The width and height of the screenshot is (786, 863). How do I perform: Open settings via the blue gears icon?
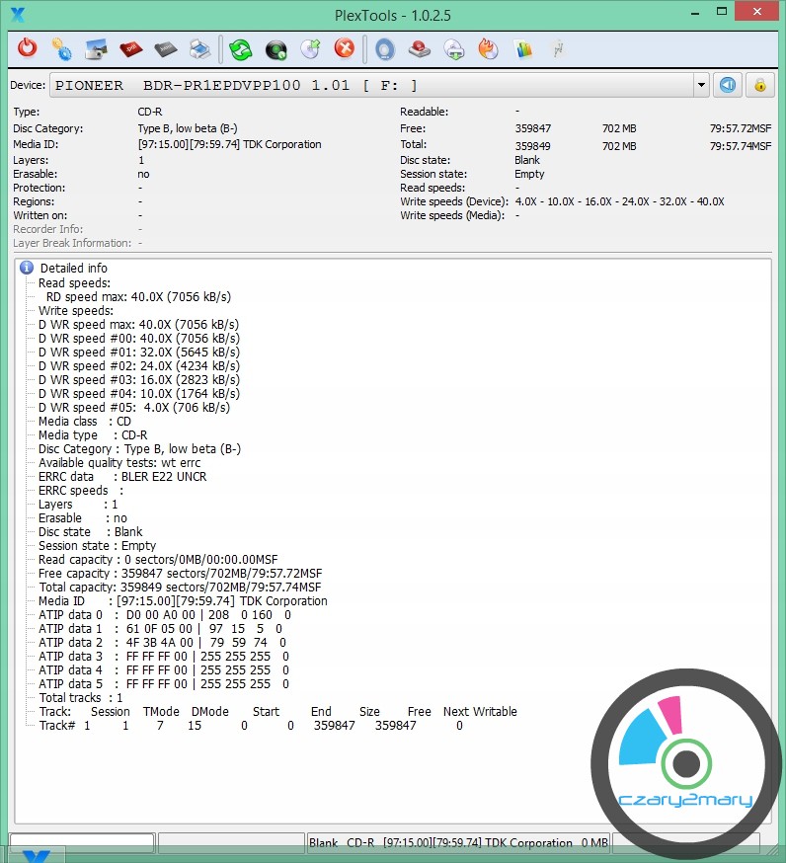pyautogui.click(x=61, y=48)
